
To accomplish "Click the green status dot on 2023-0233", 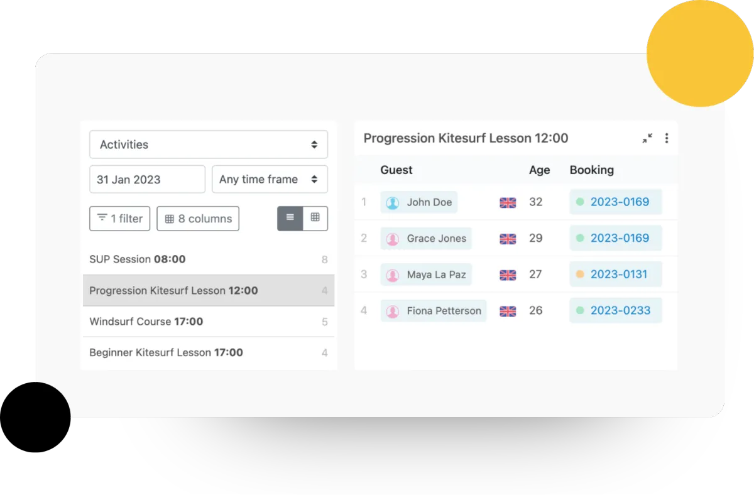I will (x=580, y=310).
